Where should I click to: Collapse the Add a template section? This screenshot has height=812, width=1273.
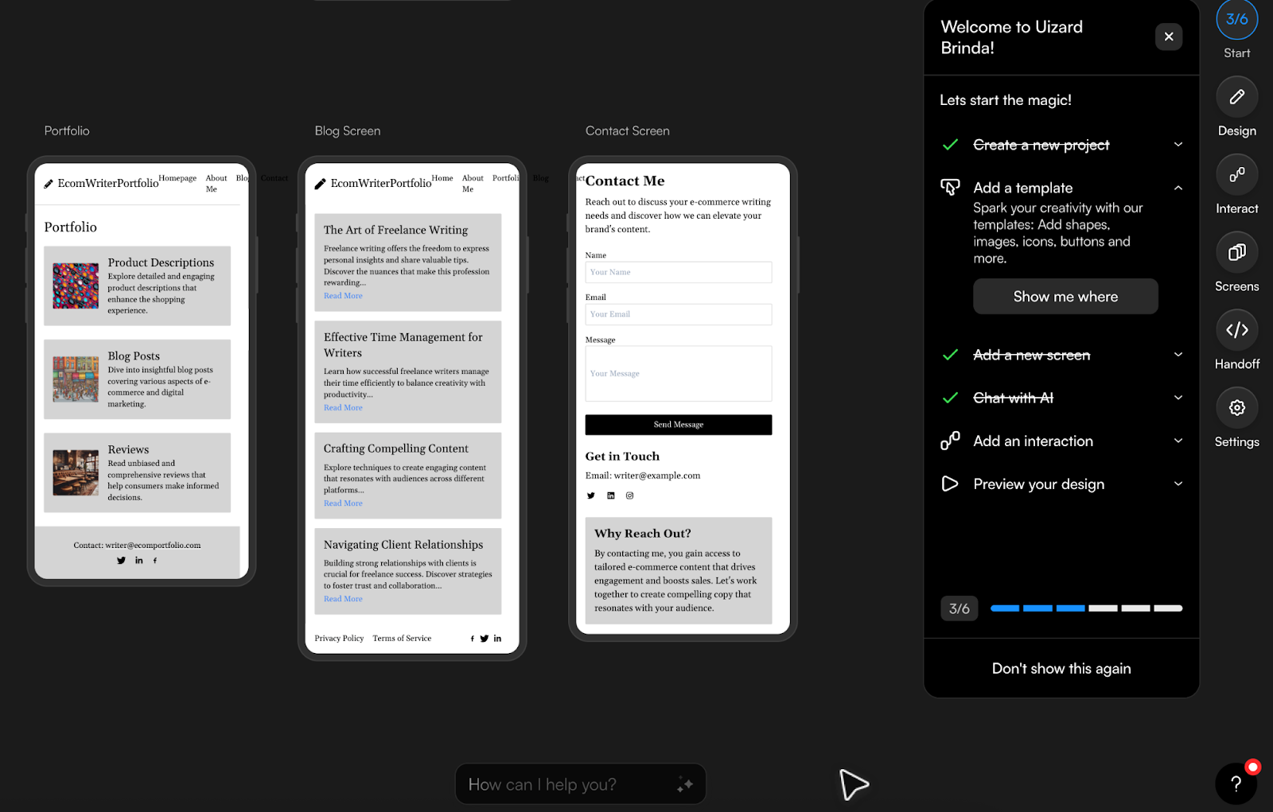tap(1178, 188)
